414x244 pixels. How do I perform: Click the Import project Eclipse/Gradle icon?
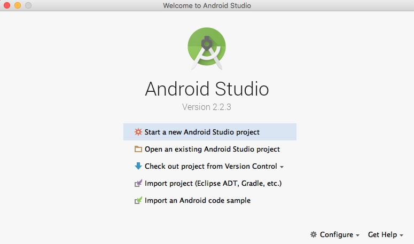pyautogui.click(x=138, y=184)
